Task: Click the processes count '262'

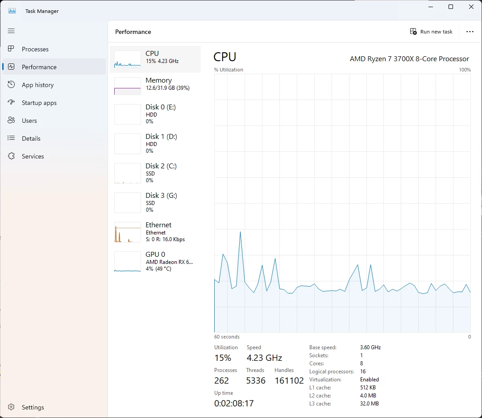Action: 221,380
